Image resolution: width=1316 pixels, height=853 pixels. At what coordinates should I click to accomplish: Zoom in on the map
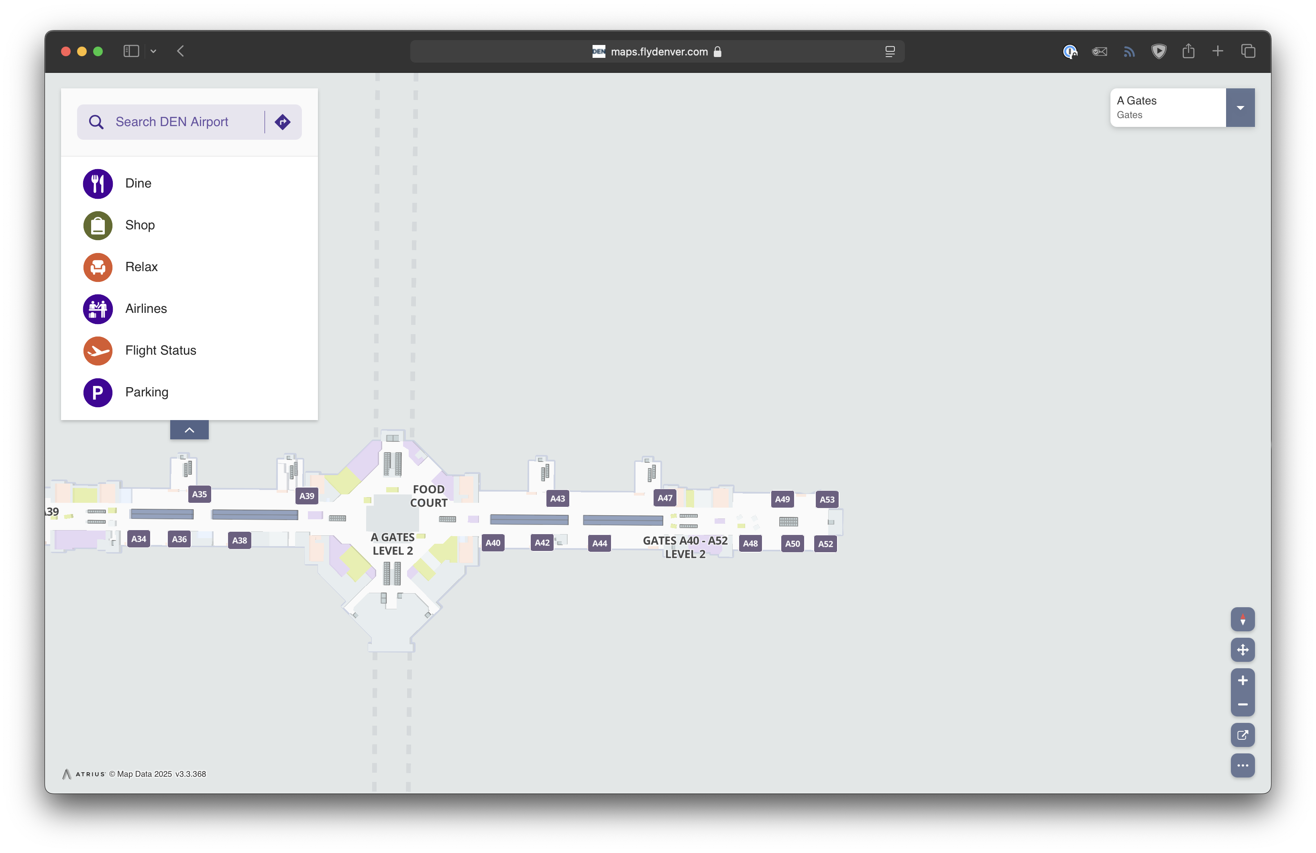pos(1242,680)
